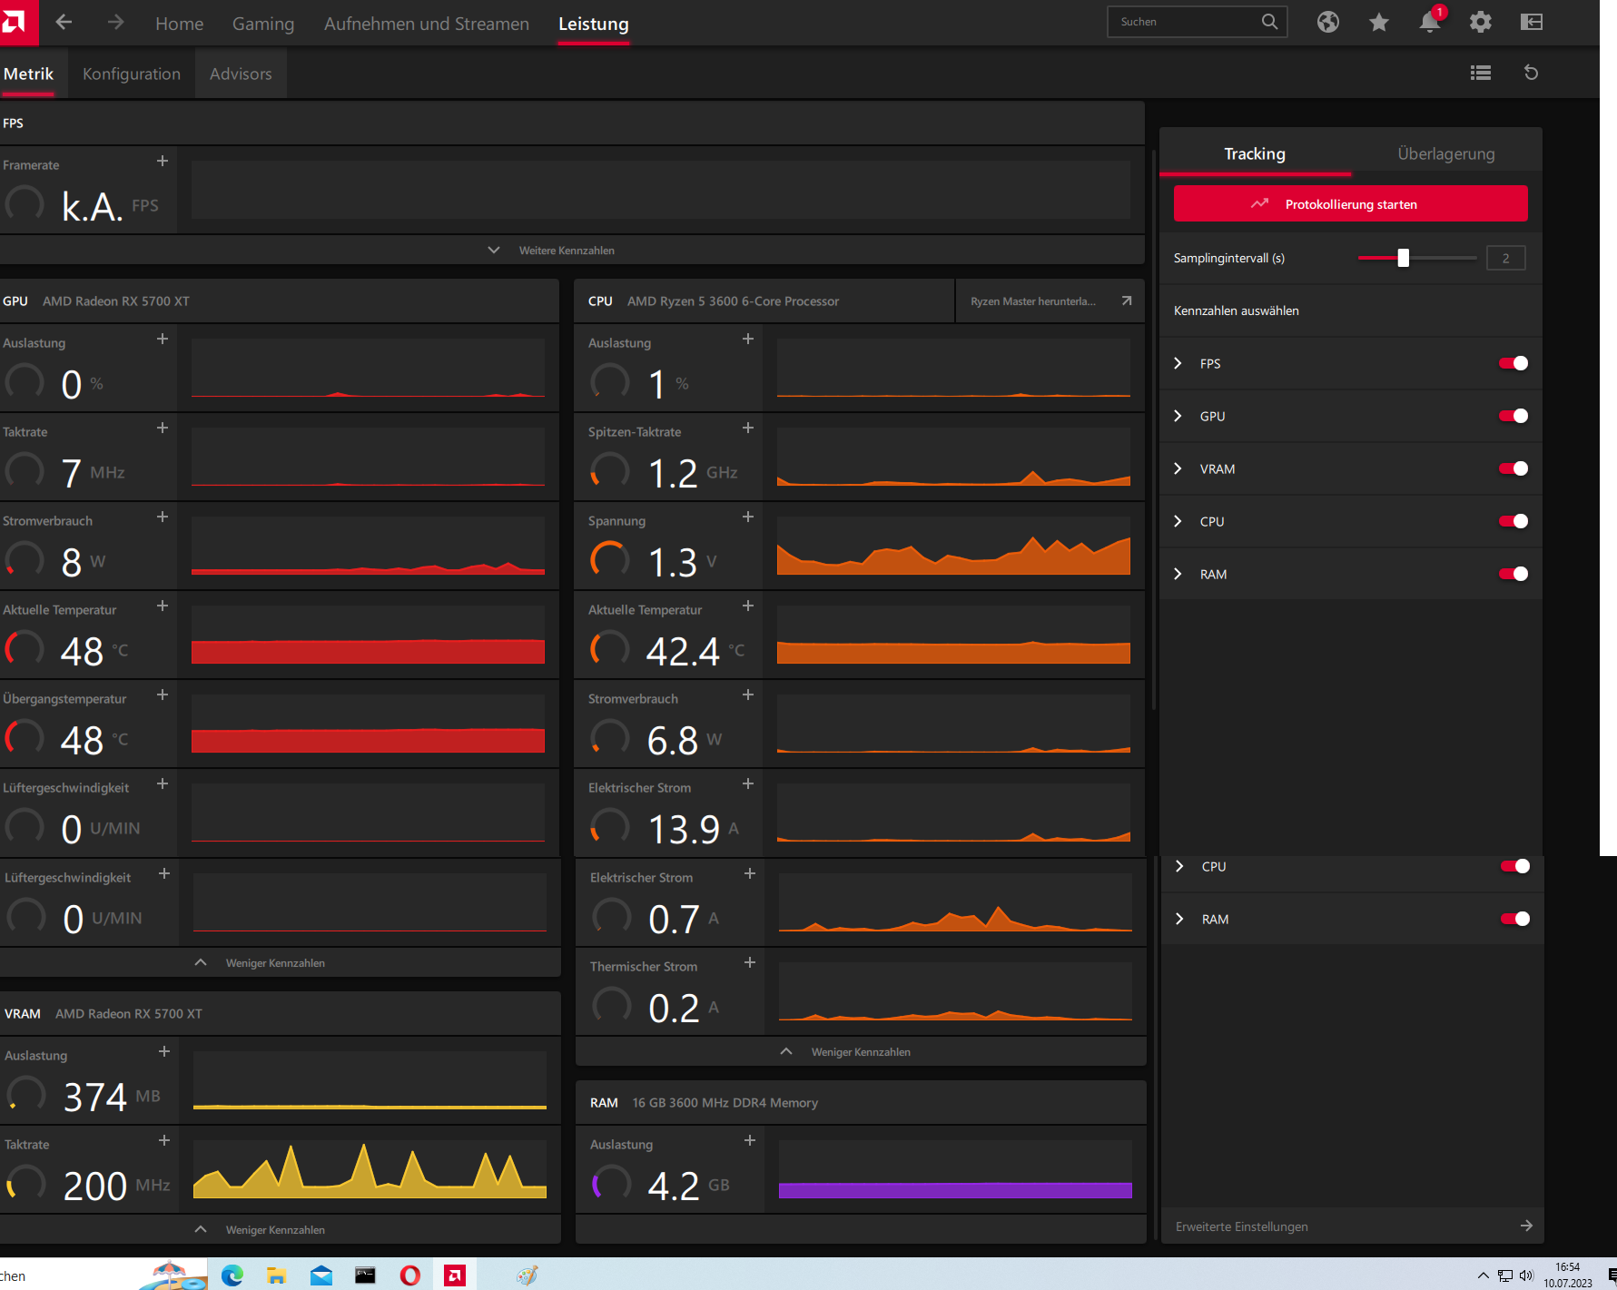The image size is (1617, 1290).
Task: Click the plus for Spitzen-Taktrate
Action: (x=748, y=428)
